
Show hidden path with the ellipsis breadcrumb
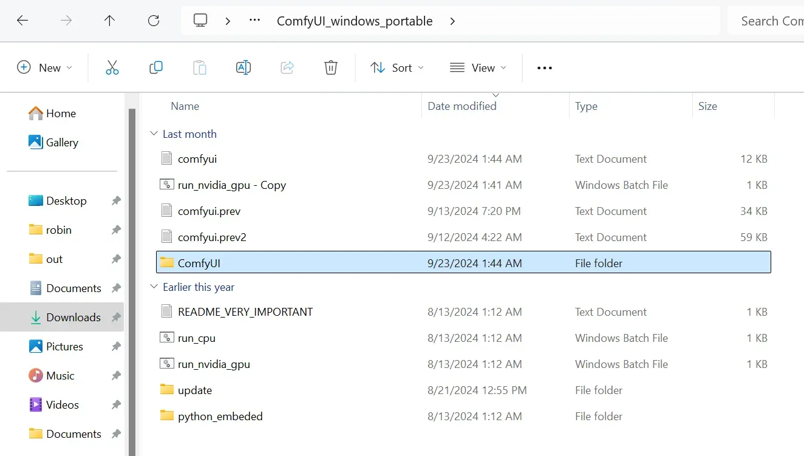click(254, 21)
